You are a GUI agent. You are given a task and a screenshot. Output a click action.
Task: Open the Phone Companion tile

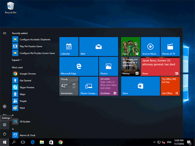[89, 86]
